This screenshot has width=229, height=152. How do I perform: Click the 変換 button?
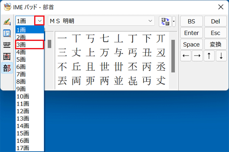pyautogui.click(x=215, y=44)
